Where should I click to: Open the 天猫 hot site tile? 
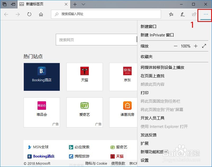(85, 77)
